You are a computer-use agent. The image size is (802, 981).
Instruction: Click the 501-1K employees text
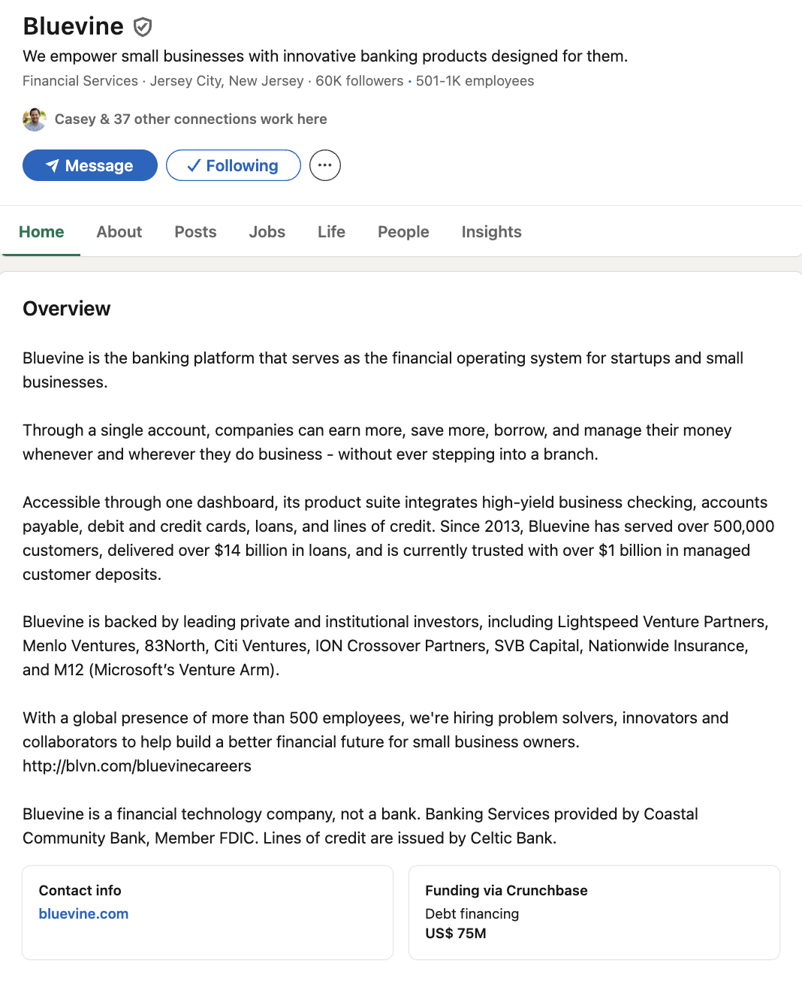[x=475, y=81]
